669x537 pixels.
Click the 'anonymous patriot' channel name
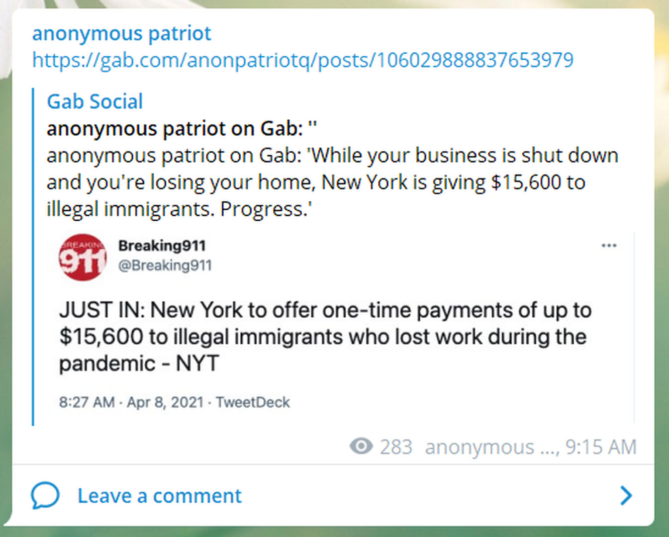pos(121,34)
